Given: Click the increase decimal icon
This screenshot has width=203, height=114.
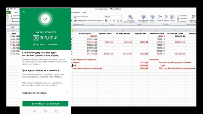Looking at the screenshot, I should (x=118, y=21).
